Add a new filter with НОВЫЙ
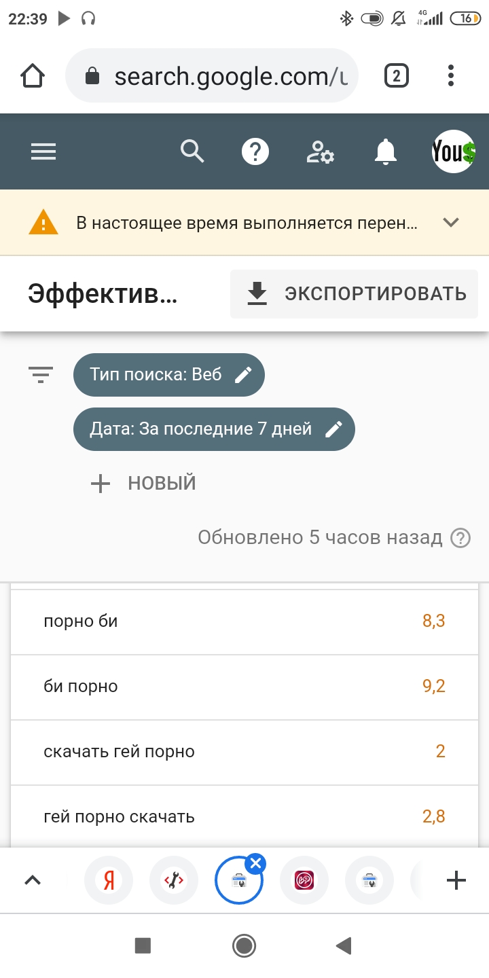Screen dimensions: 489x978 [x=144, y=484]
